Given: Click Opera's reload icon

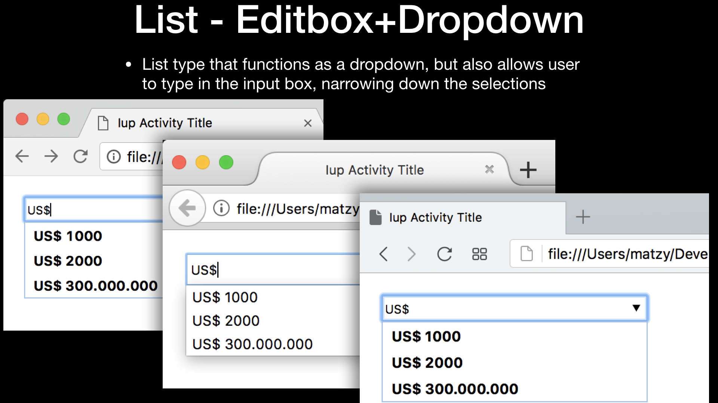Looking at the screenshot, I should point(444,254).
